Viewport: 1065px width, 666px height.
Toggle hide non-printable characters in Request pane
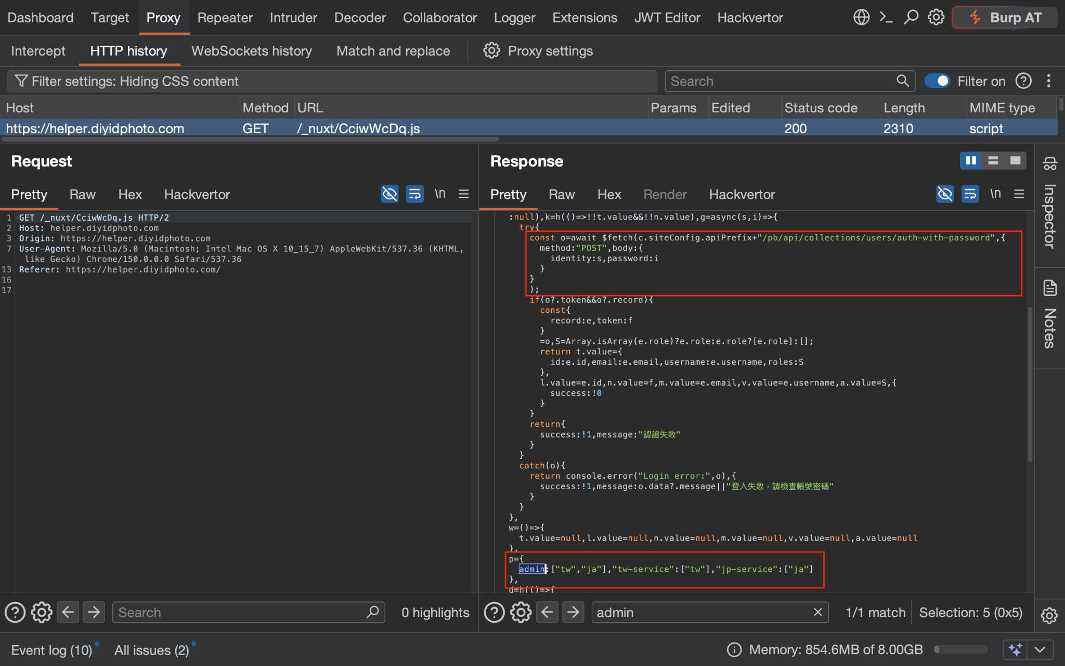[389, 194]
